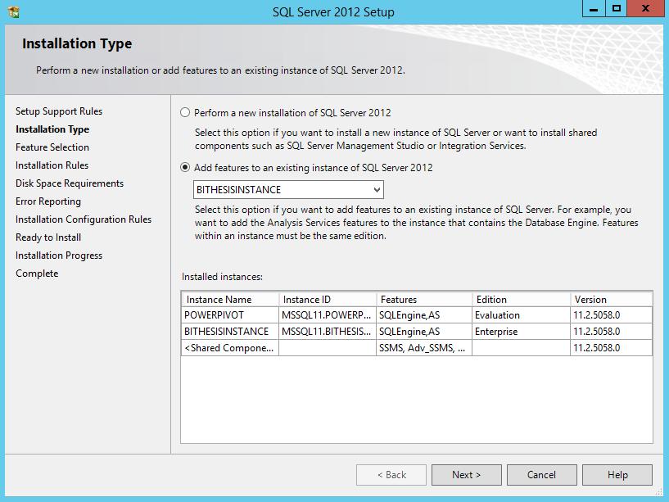Click the Enterprise edition cell
Viewport: 669px width, 502px height.
(522, 331)
